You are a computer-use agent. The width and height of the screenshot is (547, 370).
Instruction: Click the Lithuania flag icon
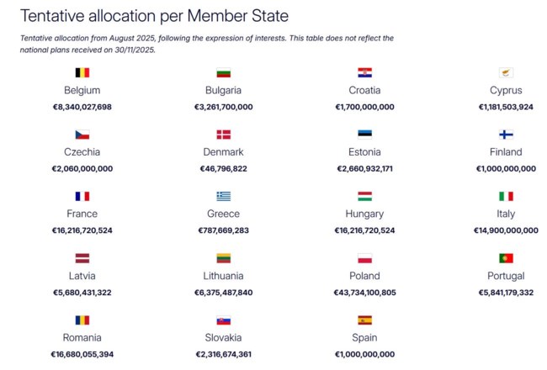(x=224, y=258)
